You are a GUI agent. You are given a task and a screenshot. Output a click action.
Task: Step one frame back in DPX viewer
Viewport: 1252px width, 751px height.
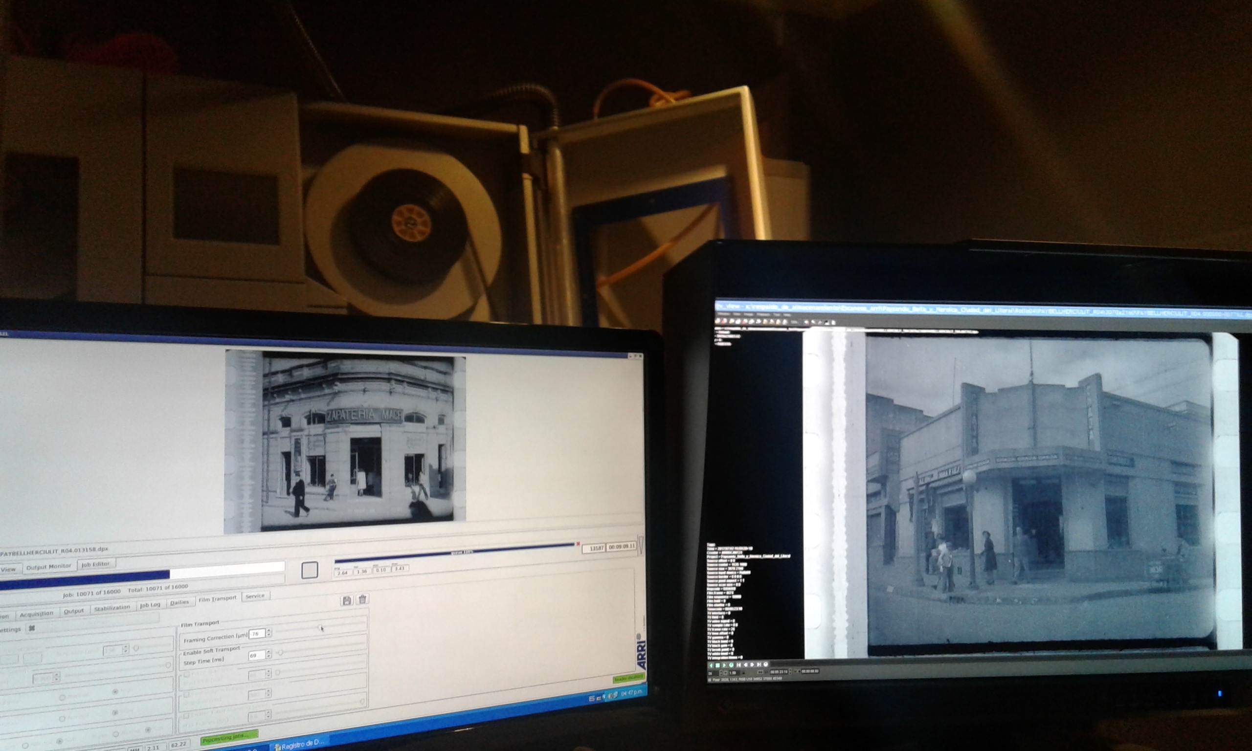pos(745,665)
